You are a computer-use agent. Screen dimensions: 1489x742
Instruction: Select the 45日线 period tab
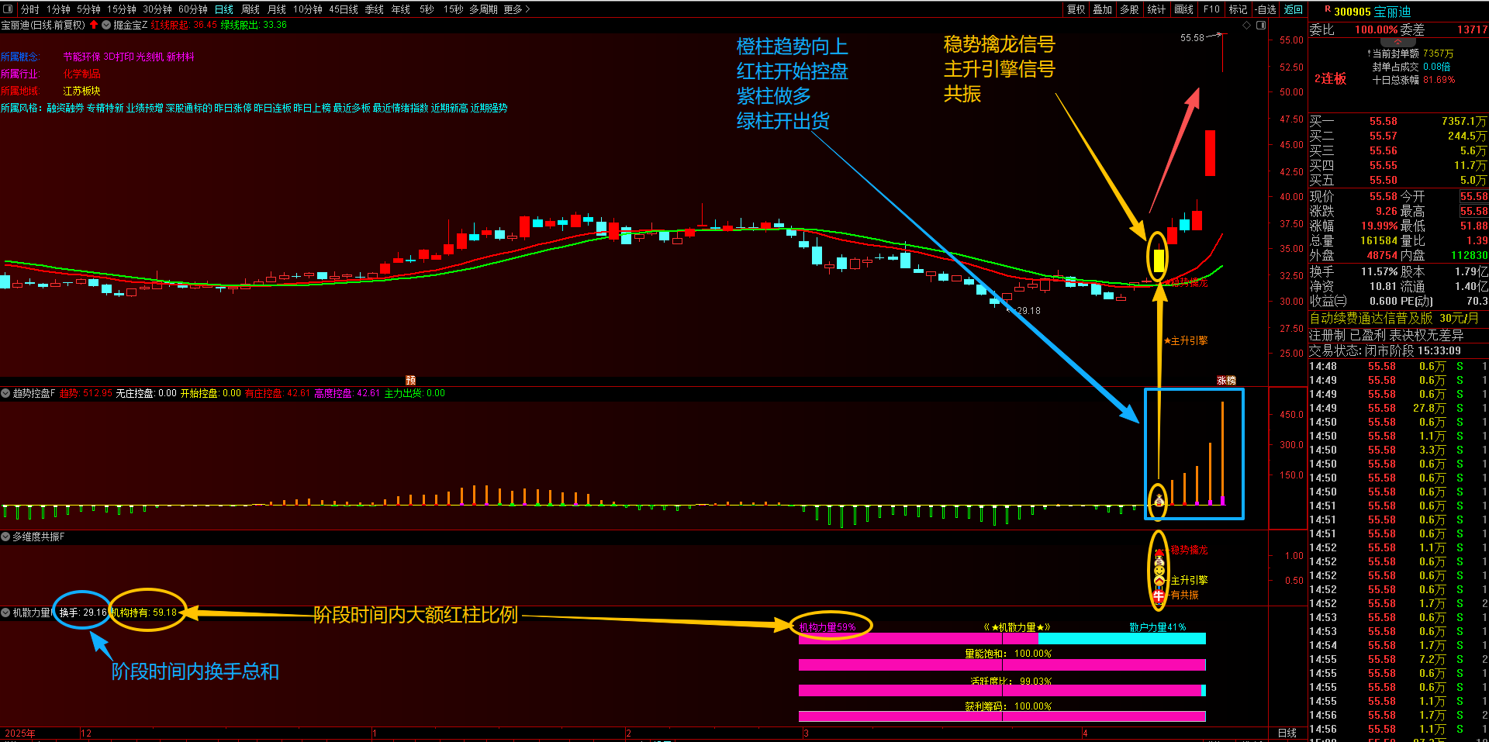point(344,9)
